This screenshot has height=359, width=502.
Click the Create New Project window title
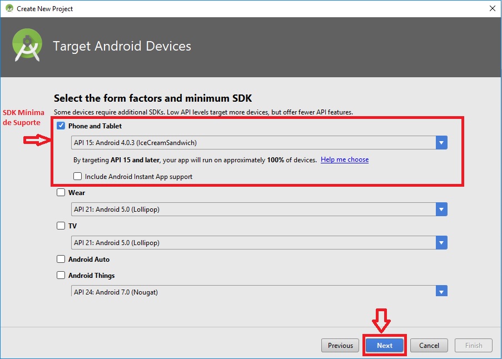tap(45, 9)
